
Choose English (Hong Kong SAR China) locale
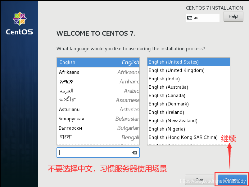pyautogui.click(x=189, y=137)
